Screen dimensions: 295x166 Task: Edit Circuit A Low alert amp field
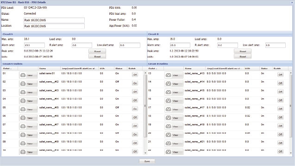pos(130,45)
